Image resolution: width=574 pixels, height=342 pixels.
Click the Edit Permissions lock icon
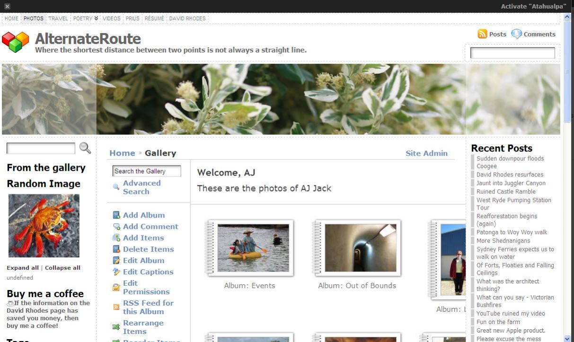(116, 288)
